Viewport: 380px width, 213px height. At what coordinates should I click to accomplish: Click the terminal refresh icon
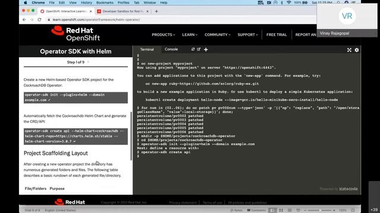pyautogui.click(x=193, y=49)
